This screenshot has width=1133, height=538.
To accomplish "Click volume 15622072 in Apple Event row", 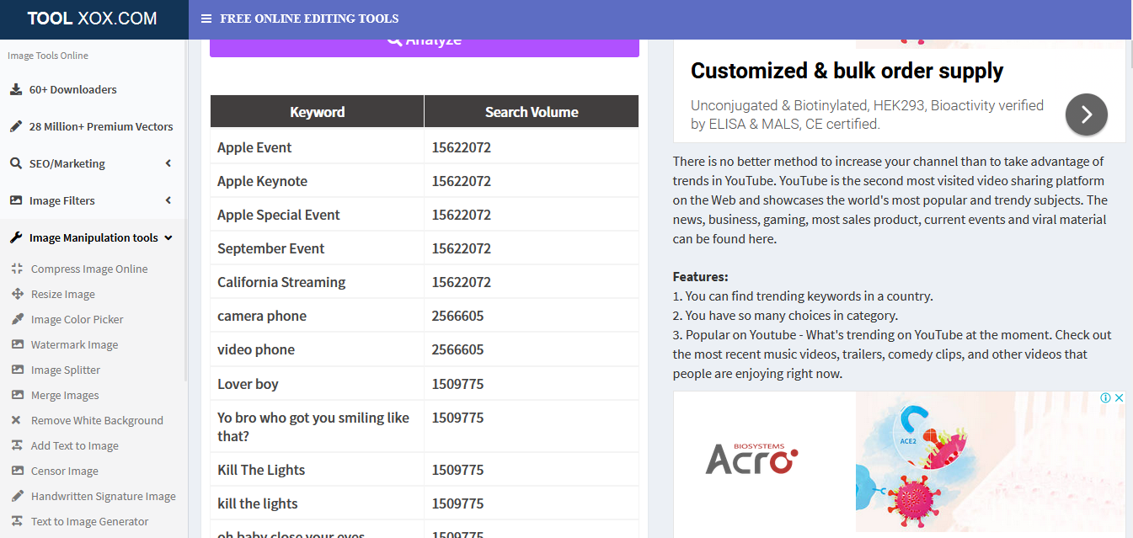I will [x=462, y=147].
